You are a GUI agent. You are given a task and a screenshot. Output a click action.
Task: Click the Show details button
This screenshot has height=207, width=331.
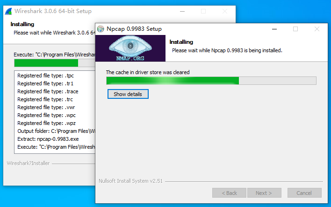[128, 94]
